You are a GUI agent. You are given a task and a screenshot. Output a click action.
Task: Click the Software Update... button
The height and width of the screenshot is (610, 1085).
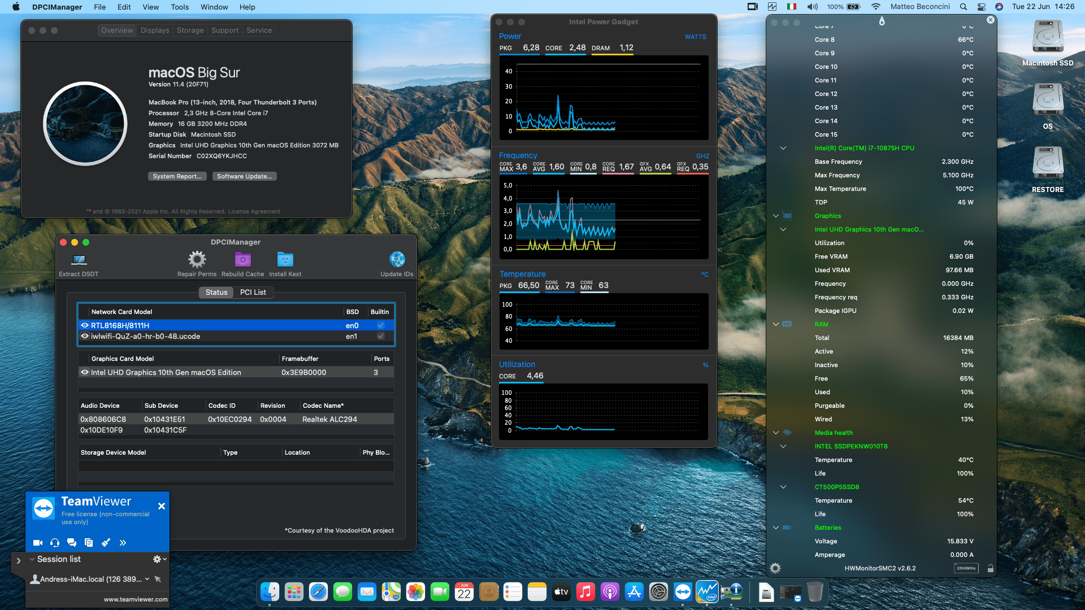[244, 176]
